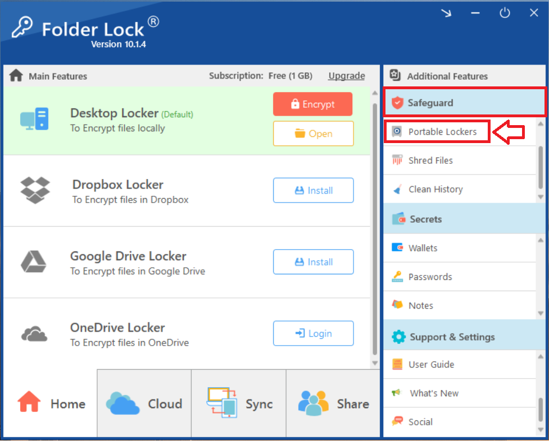Image resolution: width=549 pixels, height=441 pixels.
Task: Click the Desktop Locker computer icon
Action: tap(34, 119)
